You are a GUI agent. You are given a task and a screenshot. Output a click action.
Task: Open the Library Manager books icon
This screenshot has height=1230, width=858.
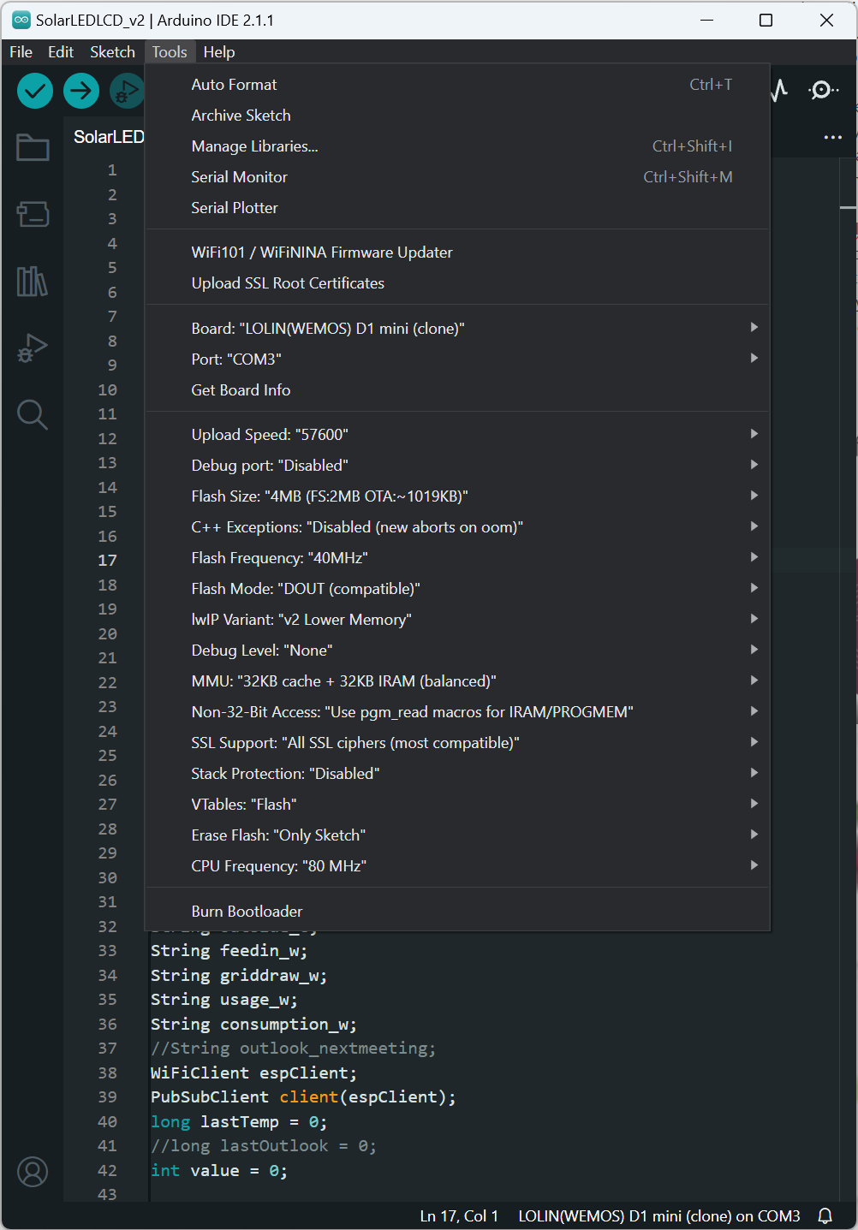pyautogui.click(x=33, y=281)
